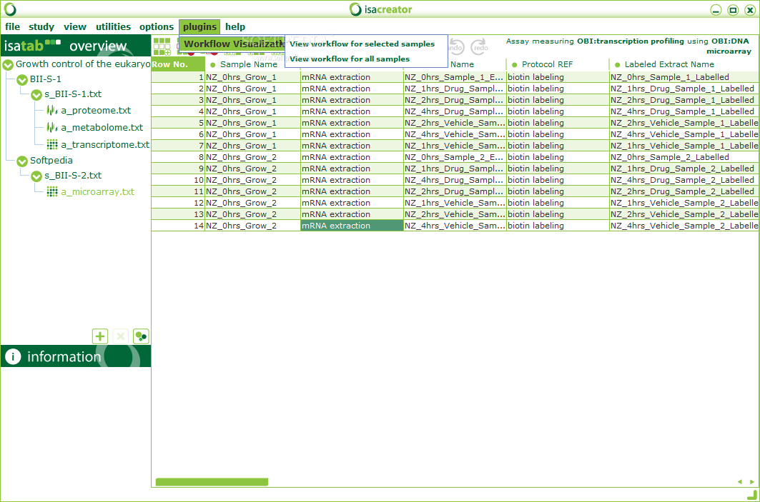Click NZ_0hrs_Sample_2_E... cell in row 8
The height and width of the screenshot is (502, 760).
[455, 157]
